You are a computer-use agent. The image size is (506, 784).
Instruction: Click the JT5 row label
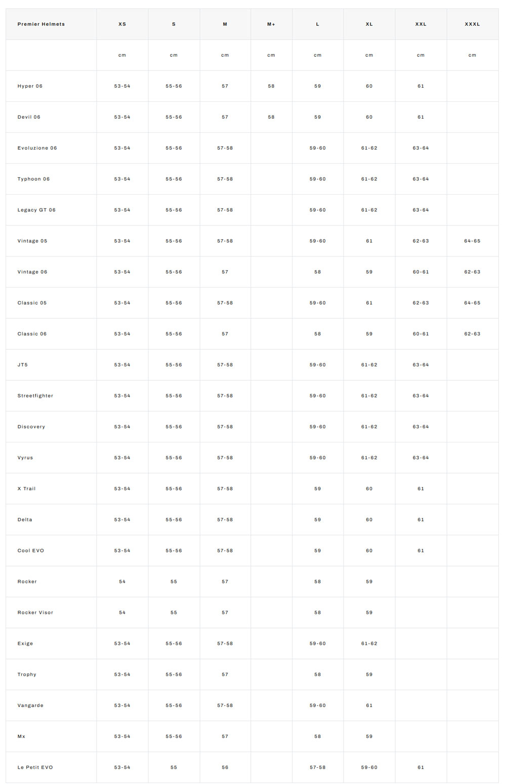[23, 365]
